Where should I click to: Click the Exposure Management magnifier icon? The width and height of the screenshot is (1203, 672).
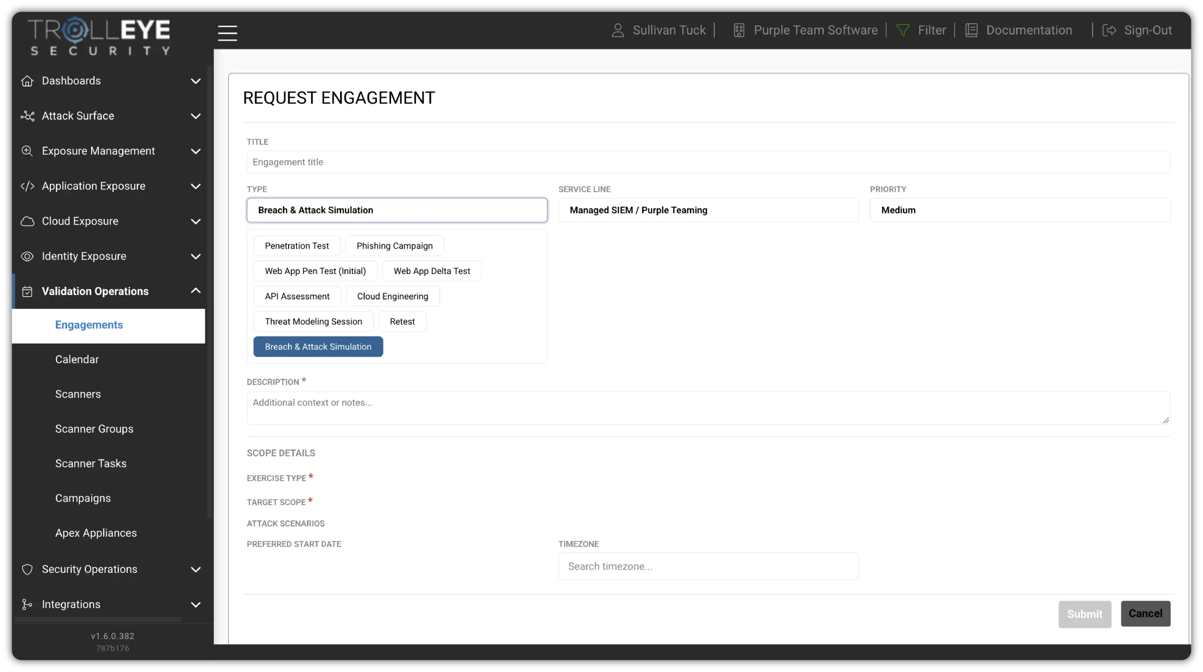[x=27, y=151]
